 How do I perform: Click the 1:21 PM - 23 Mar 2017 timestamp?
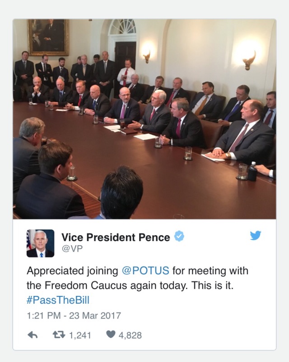[74, 315]
